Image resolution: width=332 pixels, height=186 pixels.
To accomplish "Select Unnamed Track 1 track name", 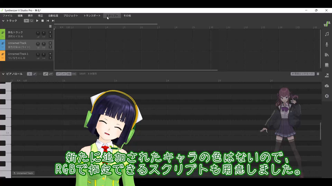I will (18, 54).
